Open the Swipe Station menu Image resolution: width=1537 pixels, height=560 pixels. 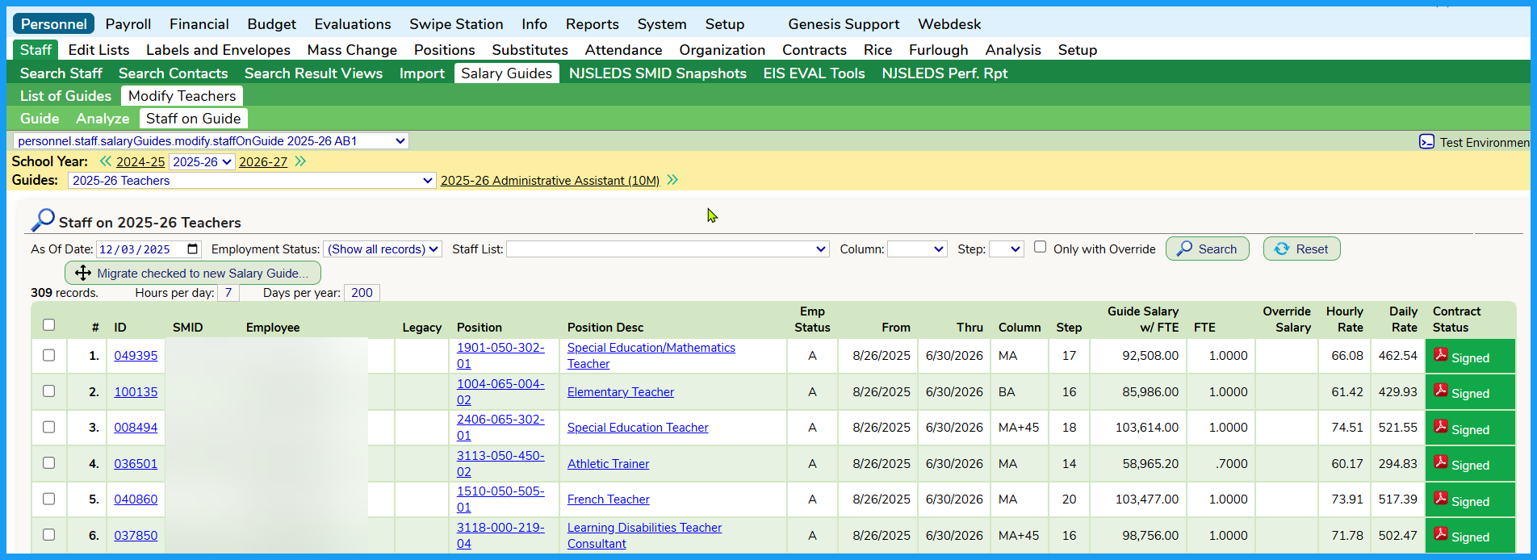pyautogui.click(x=456, y=24)
